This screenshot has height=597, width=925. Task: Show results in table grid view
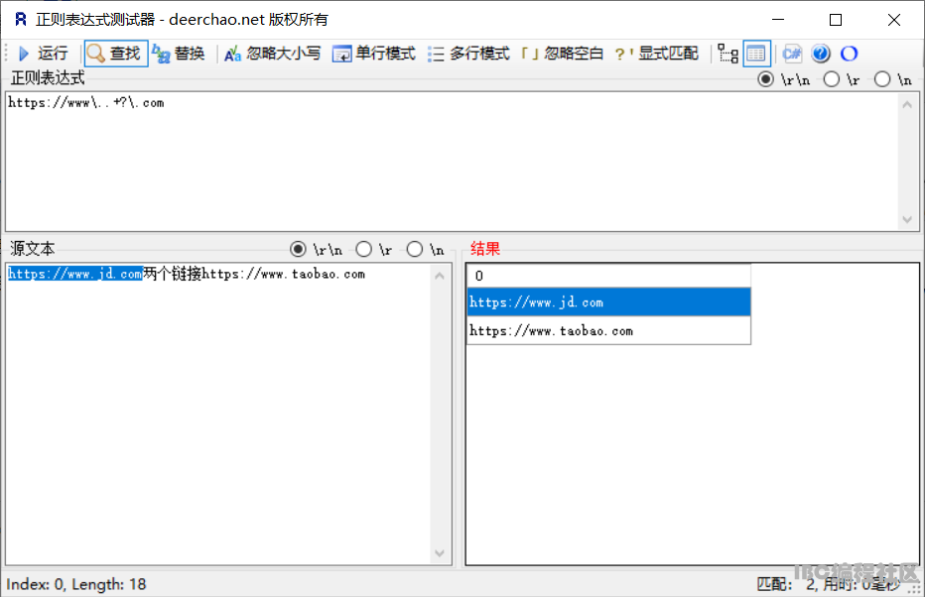click(x=755, y=54)
